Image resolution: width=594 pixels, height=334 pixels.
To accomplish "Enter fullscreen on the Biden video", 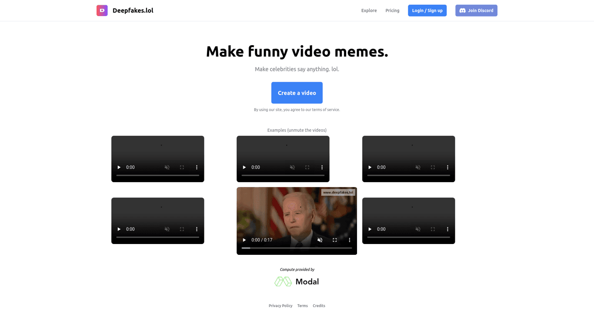I will point(334,240).
